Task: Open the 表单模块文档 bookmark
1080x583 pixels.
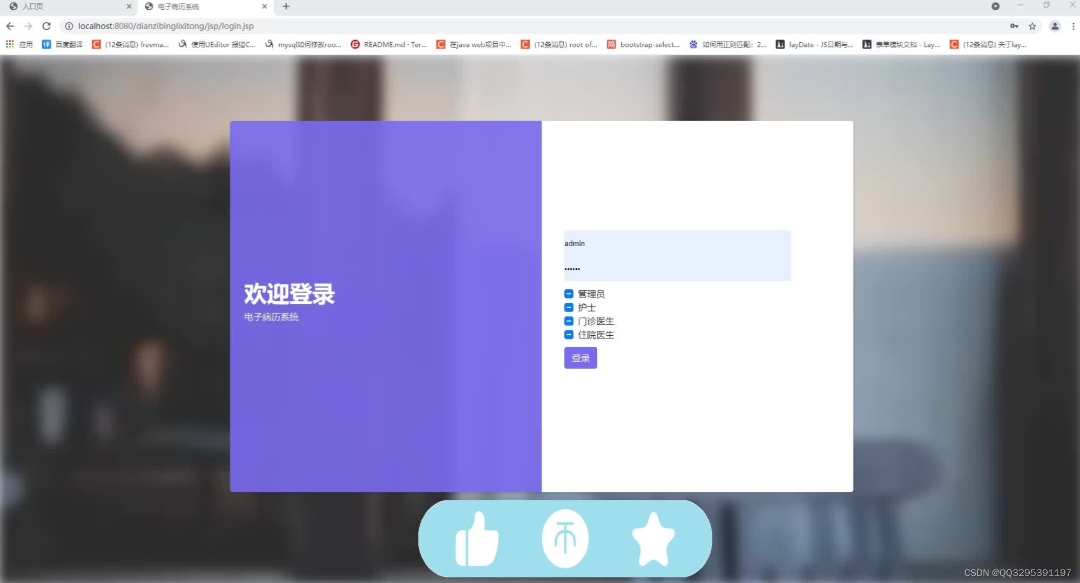Action: 901,44
